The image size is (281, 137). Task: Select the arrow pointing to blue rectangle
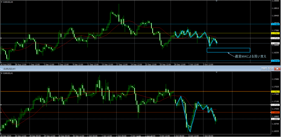click(x=231, y=55)
